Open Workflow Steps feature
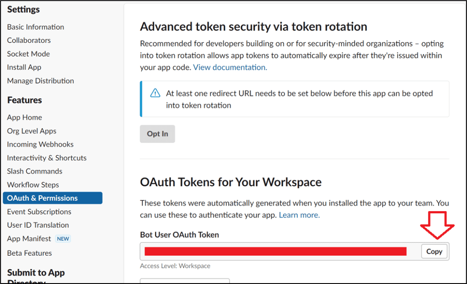Viewport: 467px width, 284px height. pyautogui.click(x=33, y=185)
